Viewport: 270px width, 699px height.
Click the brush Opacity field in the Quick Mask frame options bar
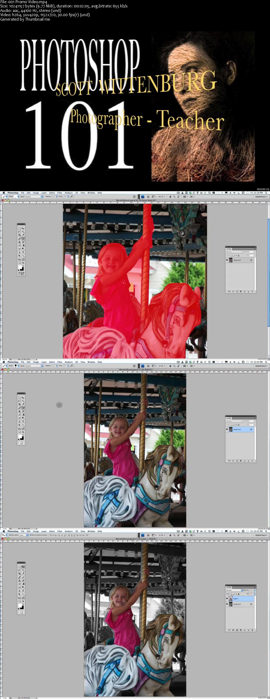[54, 197]
